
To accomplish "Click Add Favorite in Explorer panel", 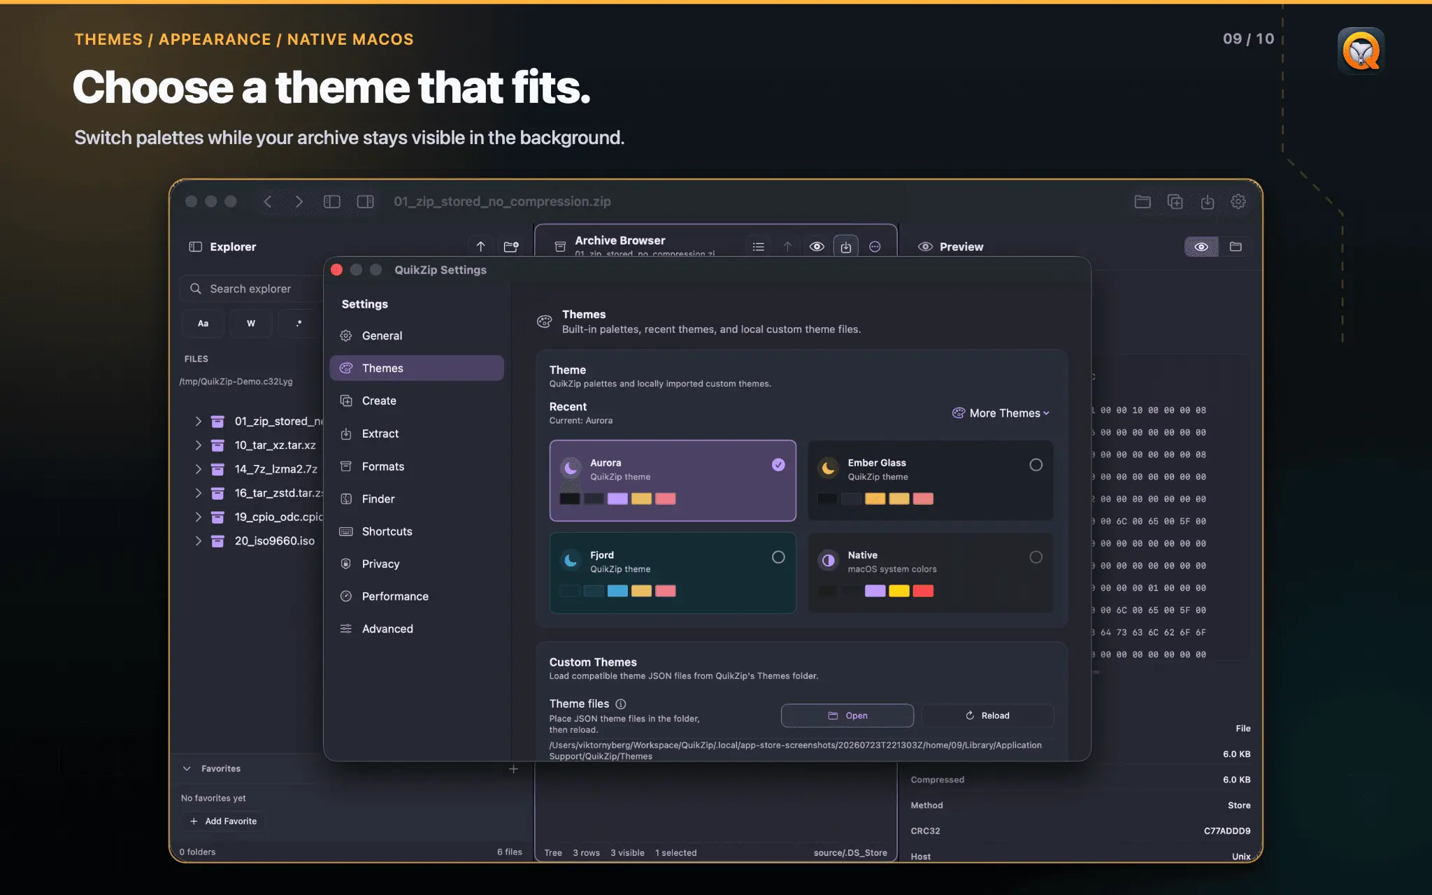I will coord(224,821).
